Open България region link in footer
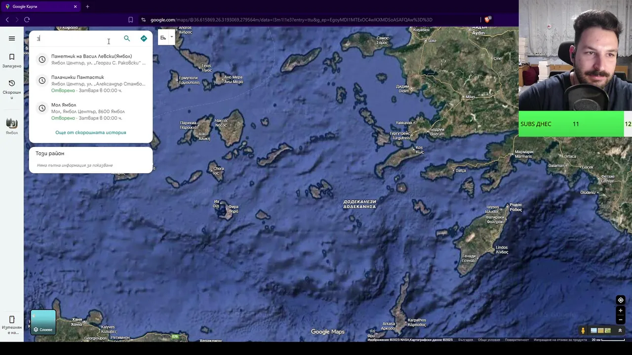The width and height of the screenshot is (632, 355). (x=466, y=340)
